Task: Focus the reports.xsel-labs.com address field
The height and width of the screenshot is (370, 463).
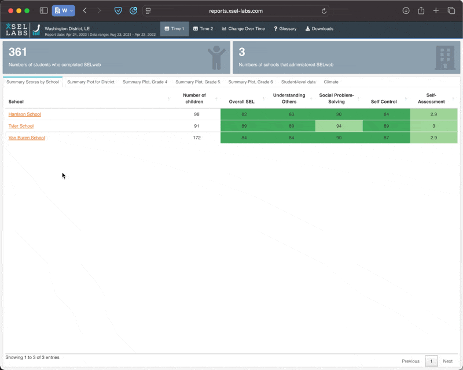Action: click(x=236, y=11)
